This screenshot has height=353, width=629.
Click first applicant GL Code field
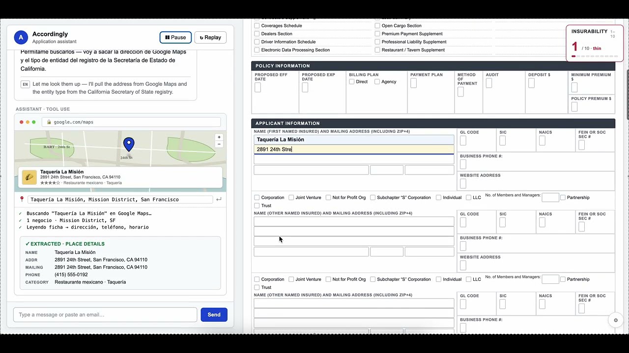[x=463, y=141]
